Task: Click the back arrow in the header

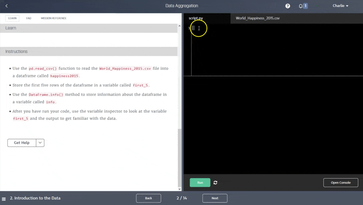Action: tap(6, 6)
